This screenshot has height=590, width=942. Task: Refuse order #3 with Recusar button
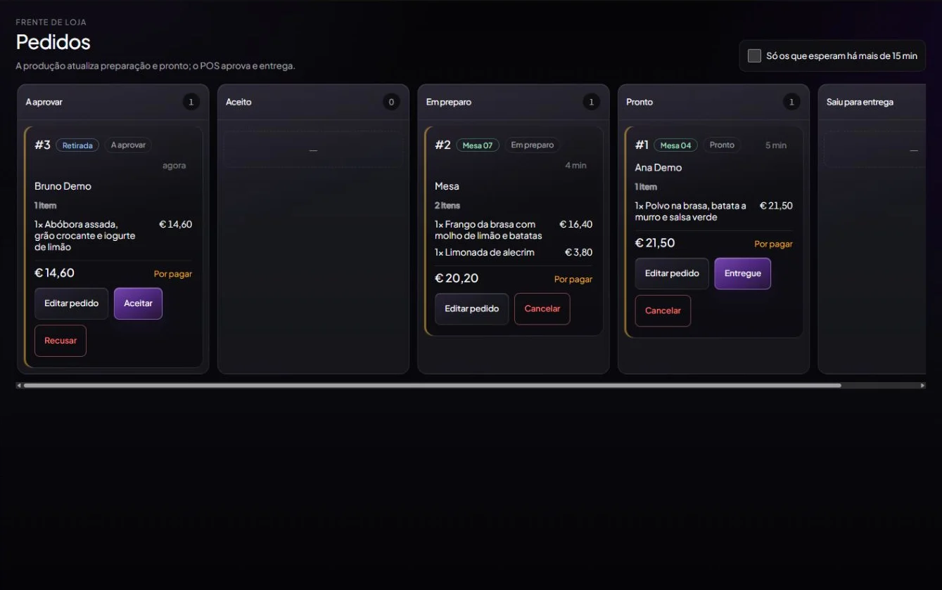pyautogui.click(x=61, y=341)
